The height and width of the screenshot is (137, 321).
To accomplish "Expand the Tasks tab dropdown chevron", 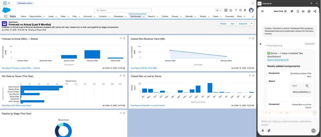I will (x=68, y=16).
